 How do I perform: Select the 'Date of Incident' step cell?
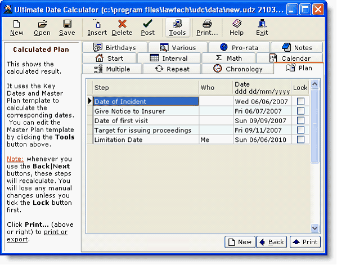[146, 101]
